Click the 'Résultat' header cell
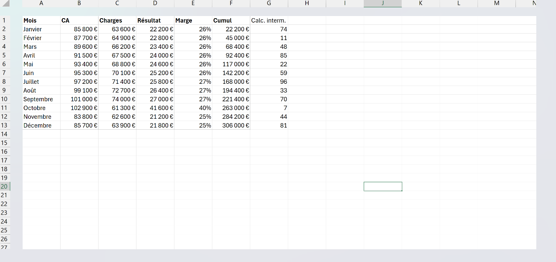The width and height of the screenshot is (556, 262). tap(155, 20)
